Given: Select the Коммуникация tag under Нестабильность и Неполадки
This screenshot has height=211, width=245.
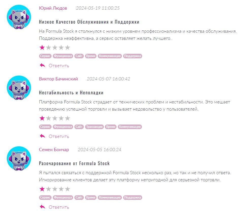Looking at the screenshot, I should [130, 127].
